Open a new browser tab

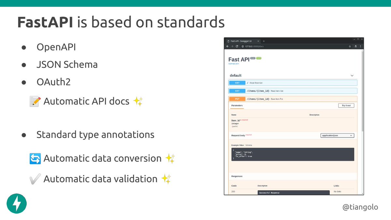tap(264, 41)
